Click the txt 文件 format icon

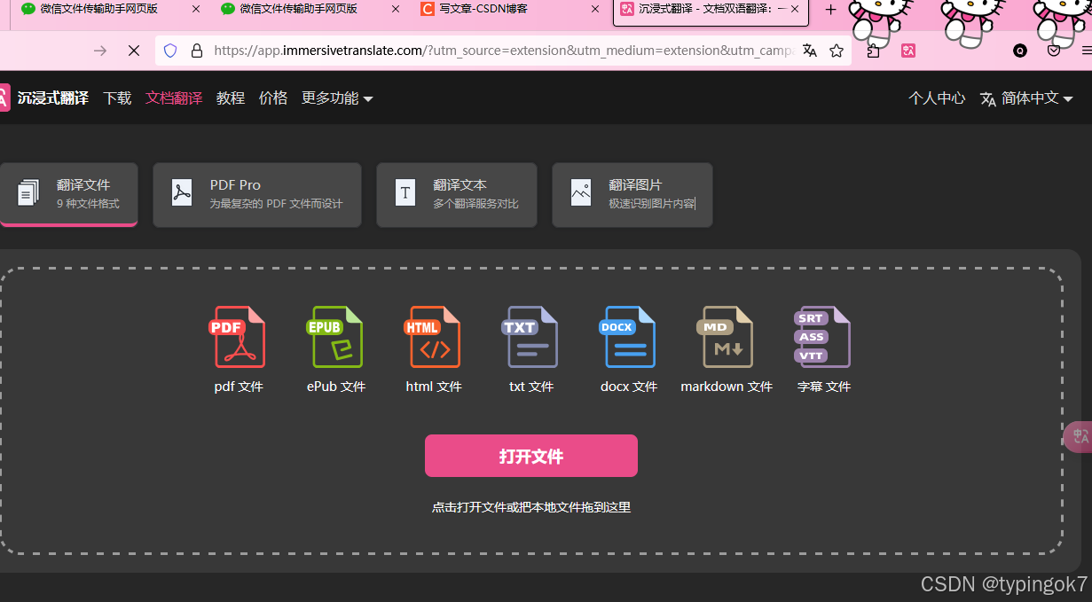point(530,337)
